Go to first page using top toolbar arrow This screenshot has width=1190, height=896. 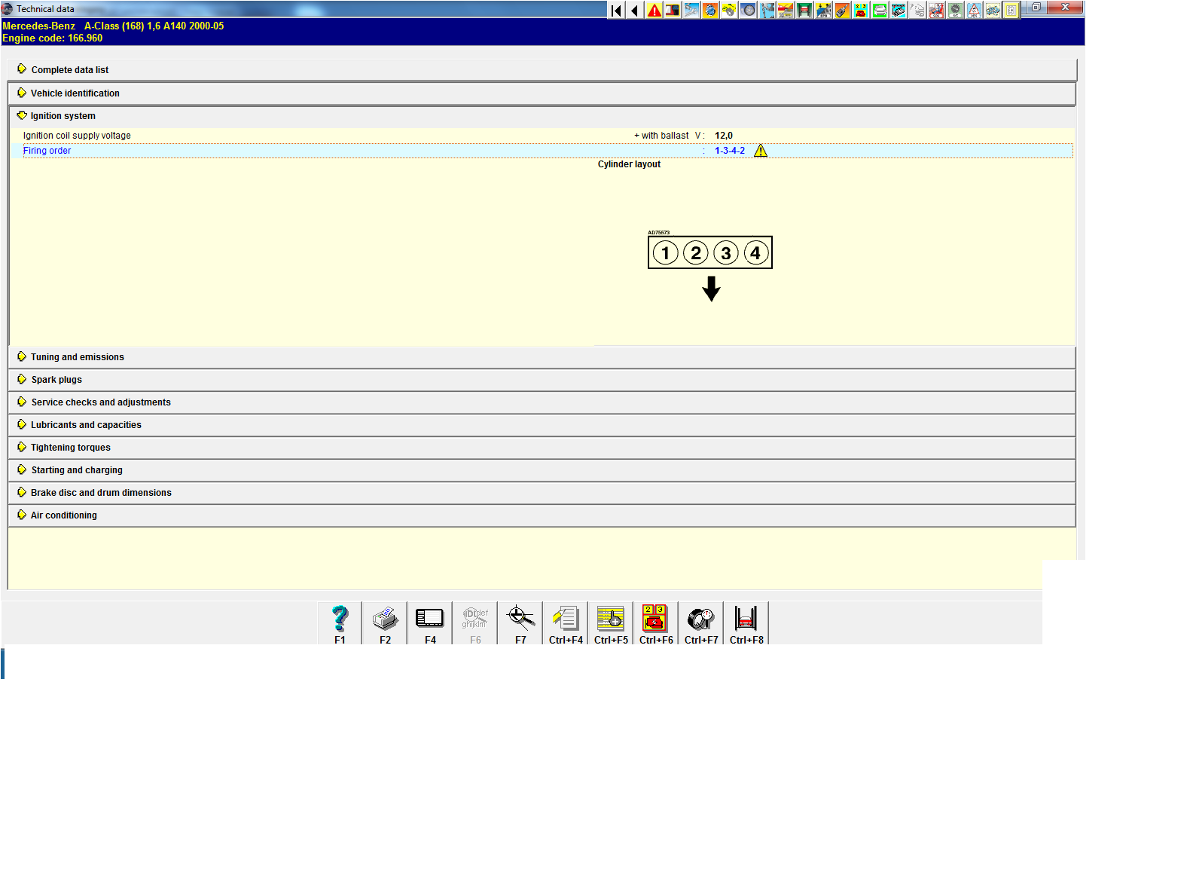coord(617,10)
